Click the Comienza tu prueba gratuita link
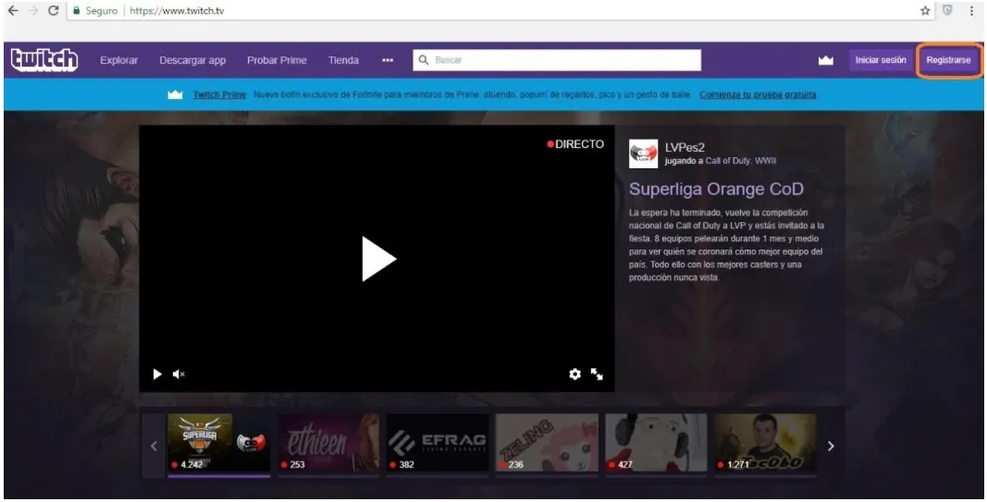The height and width of the screenshot is (502, 987). (x=758, y=95)
